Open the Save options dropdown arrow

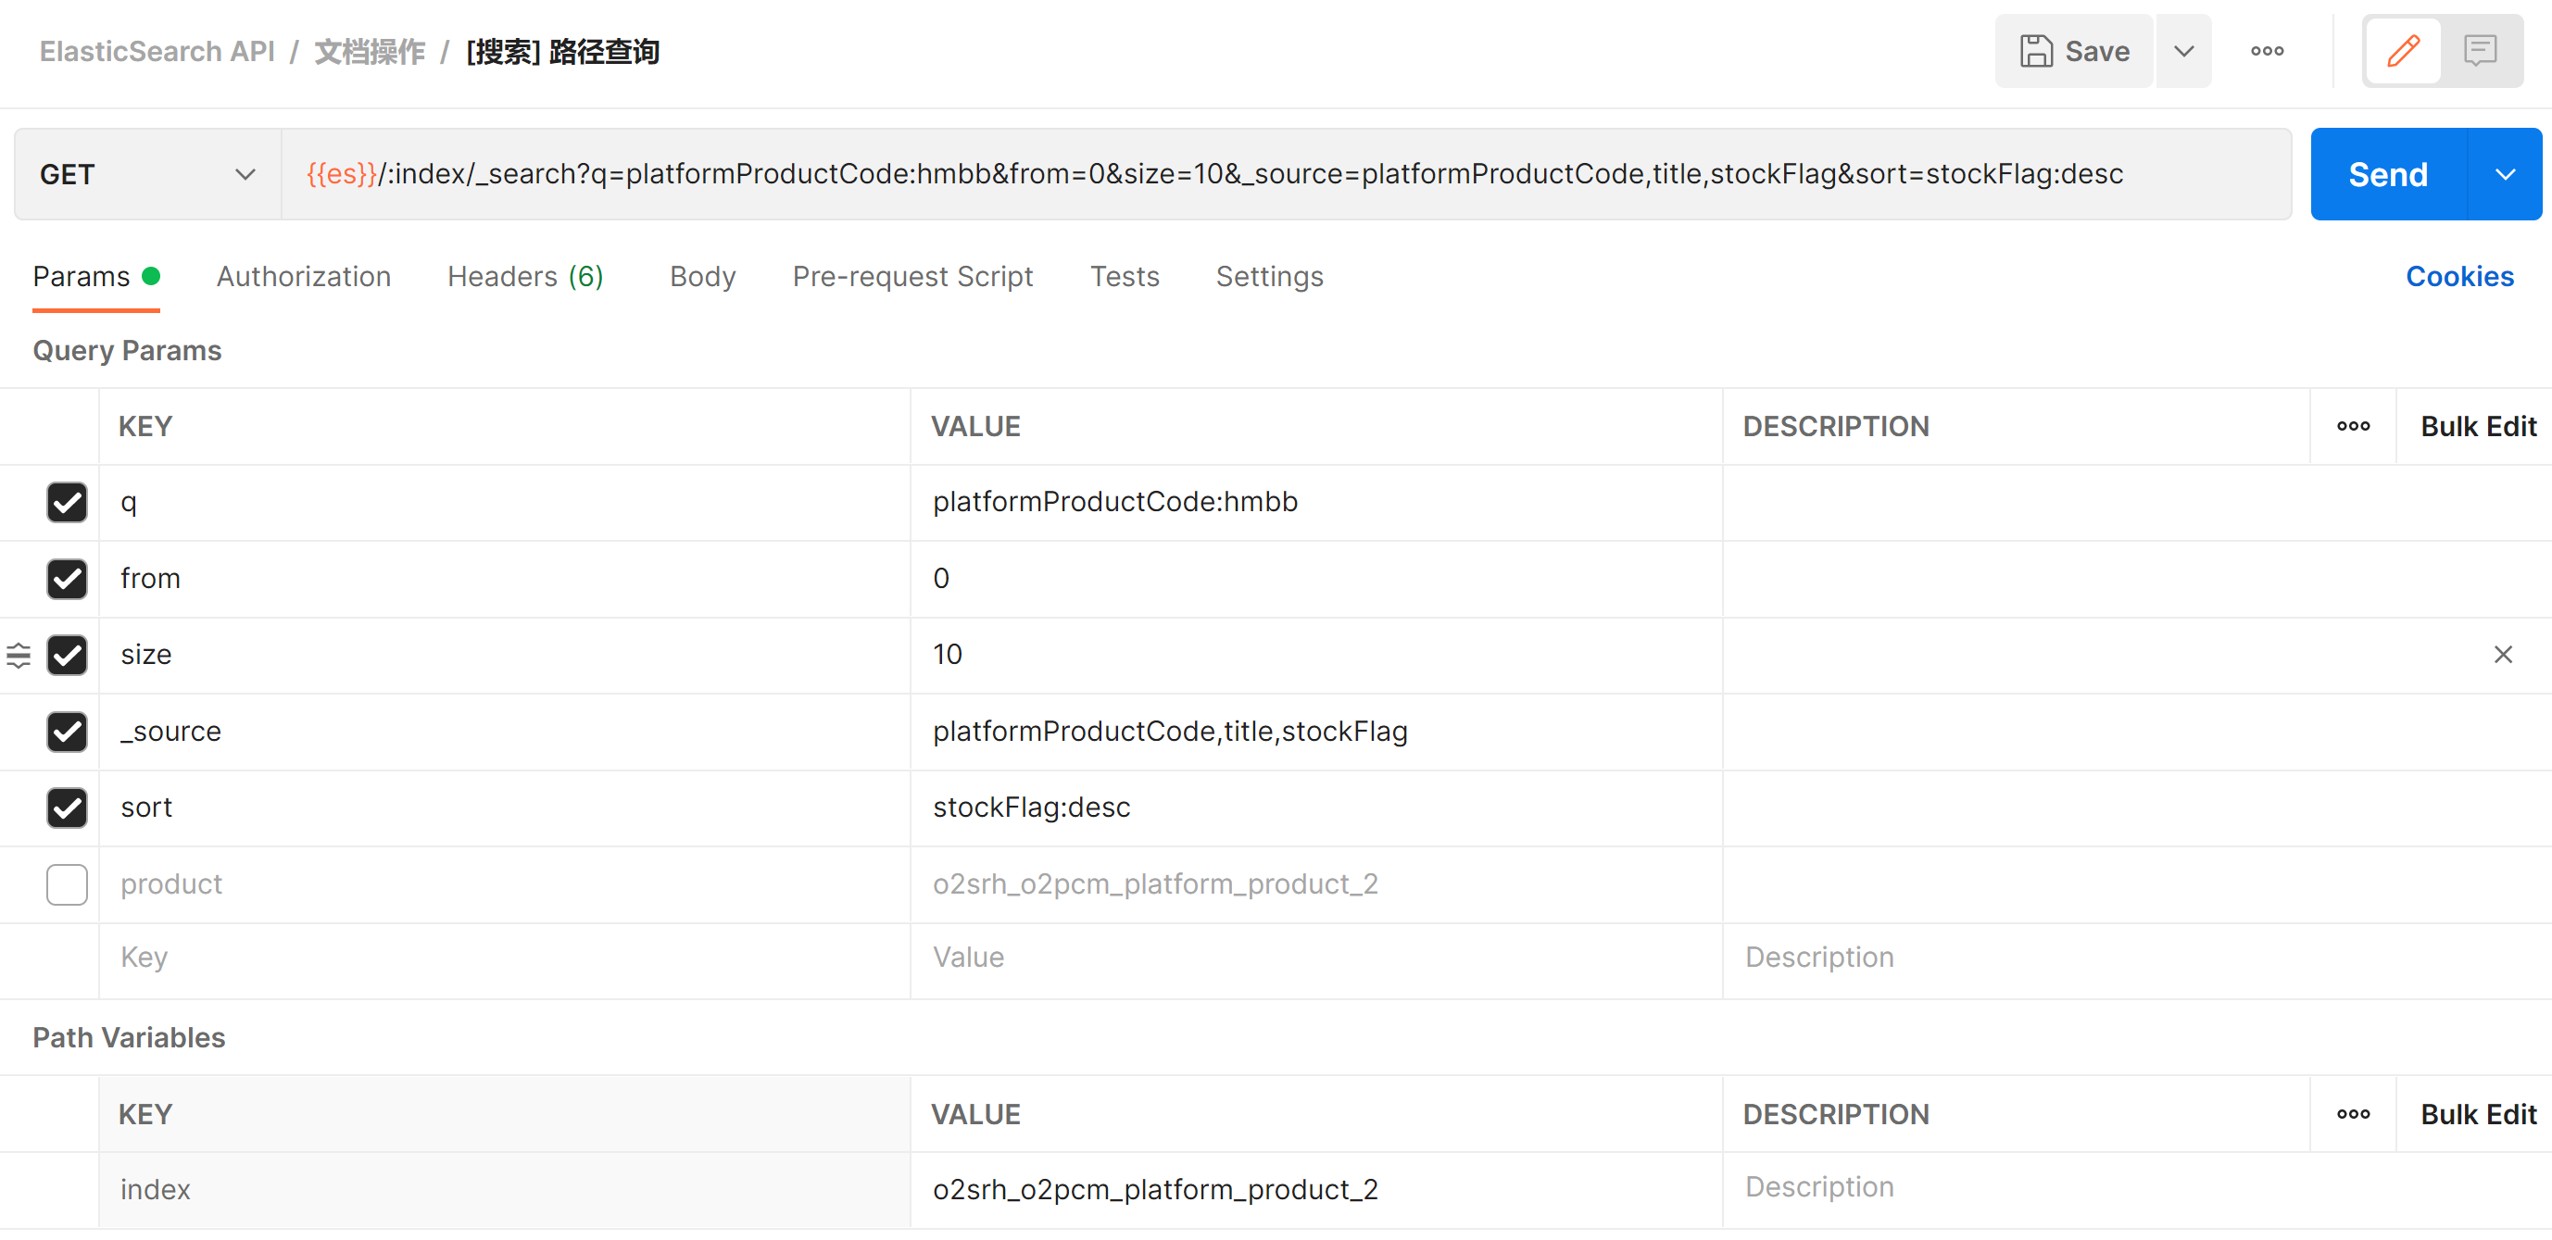coord(2183,51)
